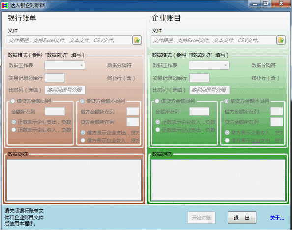The width and height of the screenshot is (292, 230).
Task: Click 借方金额所在列 field in bank panel
Action: [x=133, y=112]
